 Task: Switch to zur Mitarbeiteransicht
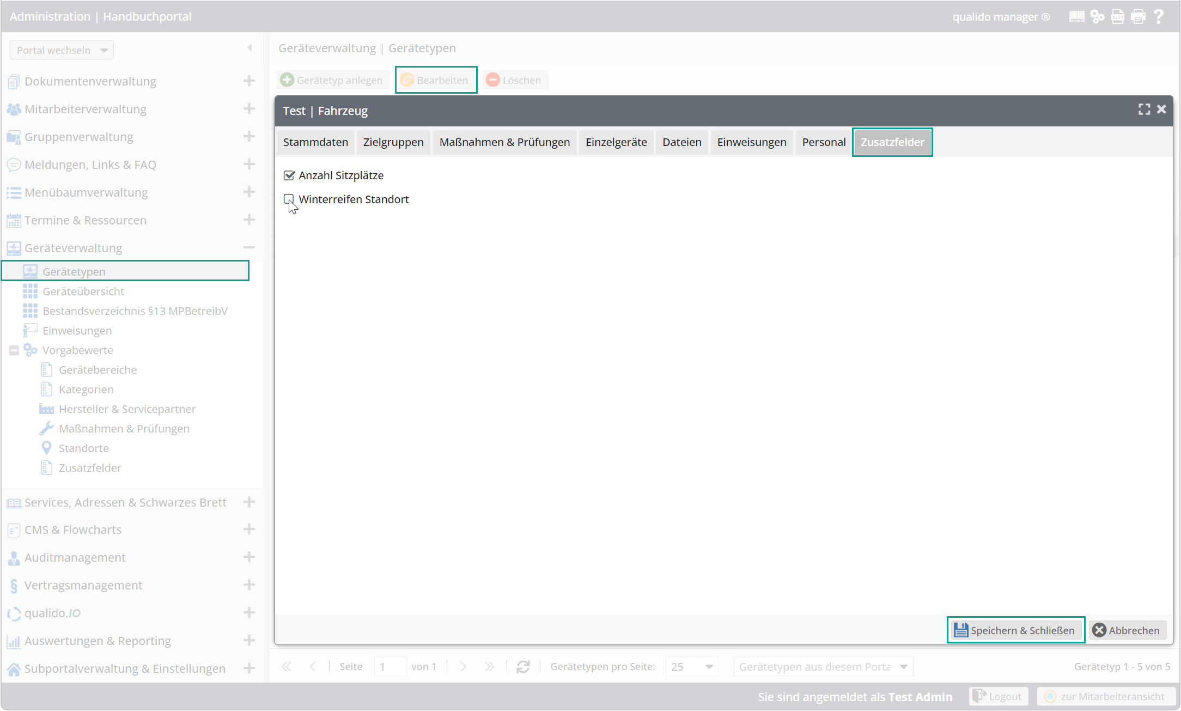tap(1106, 697)
